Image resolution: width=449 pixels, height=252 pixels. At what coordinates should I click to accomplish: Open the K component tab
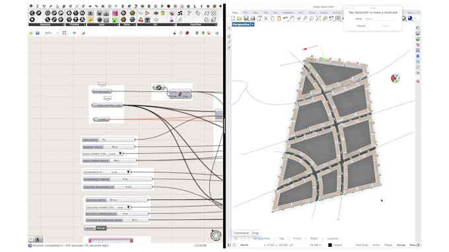(x=103, y=6)
